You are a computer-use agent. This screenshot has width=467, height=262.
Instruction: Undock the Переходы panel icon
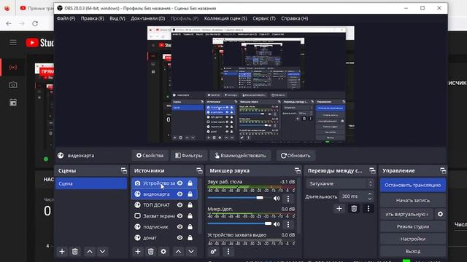(x=372, y=170)
